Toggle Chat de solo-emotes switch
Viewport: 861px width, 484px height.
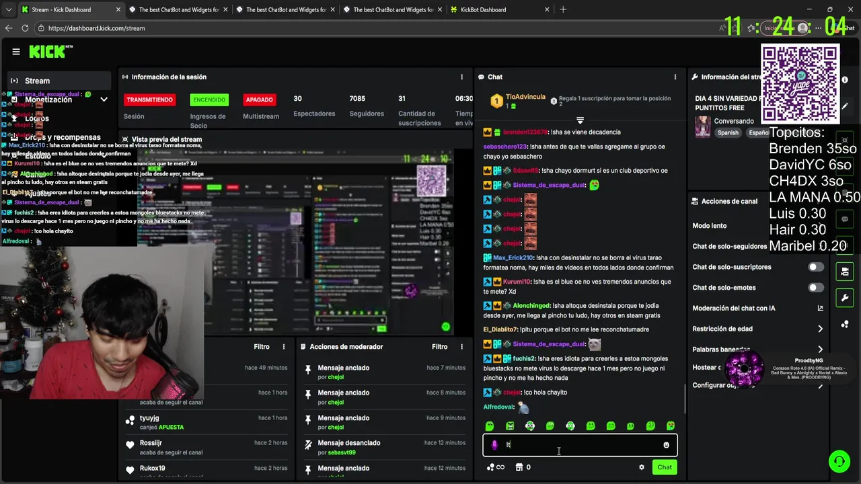point(816,288)
